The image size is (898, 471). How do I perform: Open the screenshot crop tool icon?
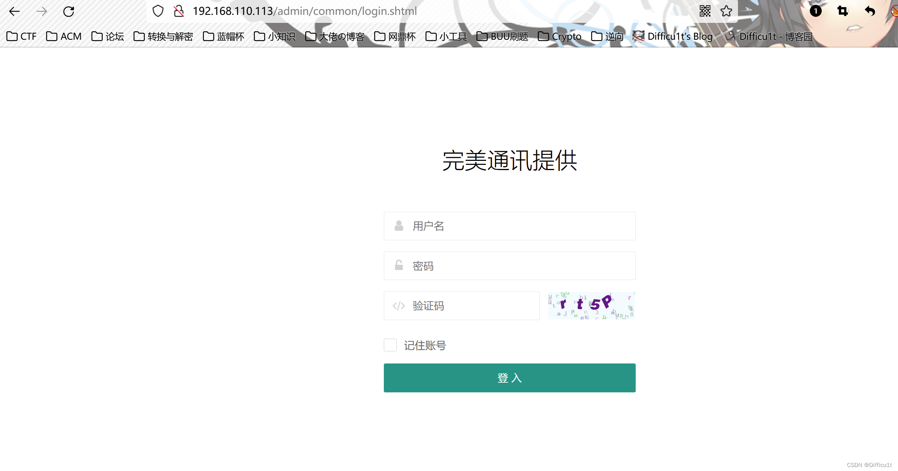tap(842, 11)
